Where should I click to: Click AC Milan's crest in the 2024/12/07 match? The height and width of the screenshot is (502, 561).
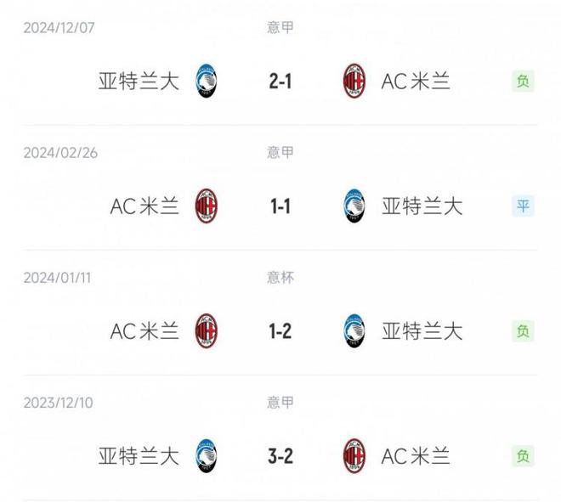[354, 82]
